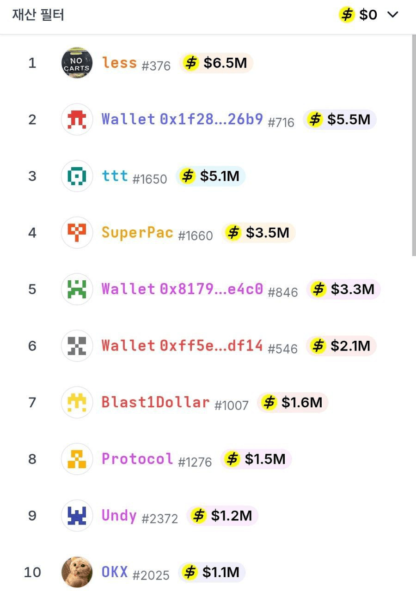Click the coin icon in the $1.1M badge
416x591 pixels.
[x=190, y=573]
